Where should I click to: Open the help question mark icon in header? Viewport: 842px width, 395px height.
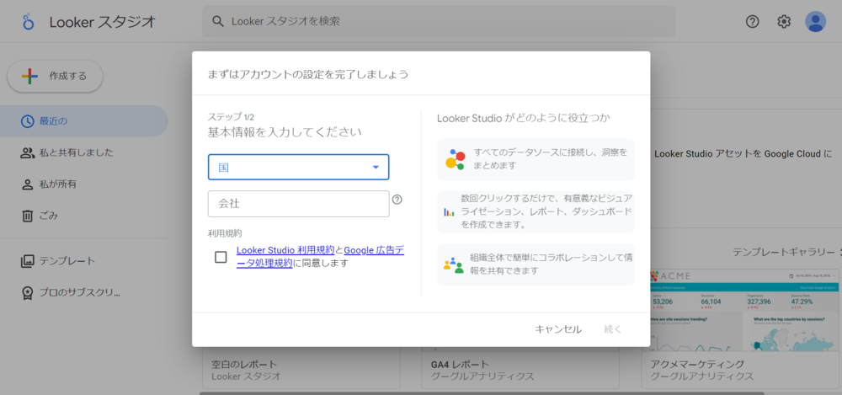tap(752, 22)
